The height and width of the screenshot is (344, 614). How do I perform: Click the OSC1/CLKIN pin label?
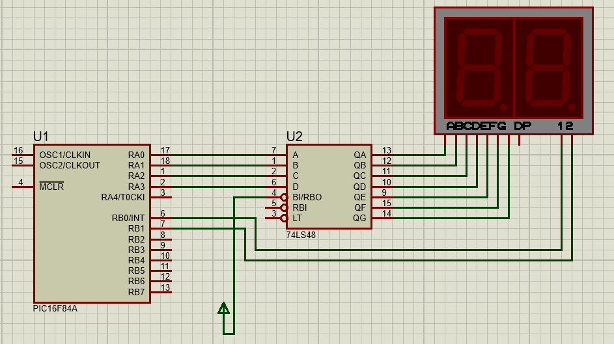pyautogui.click(x=65, y=155)
